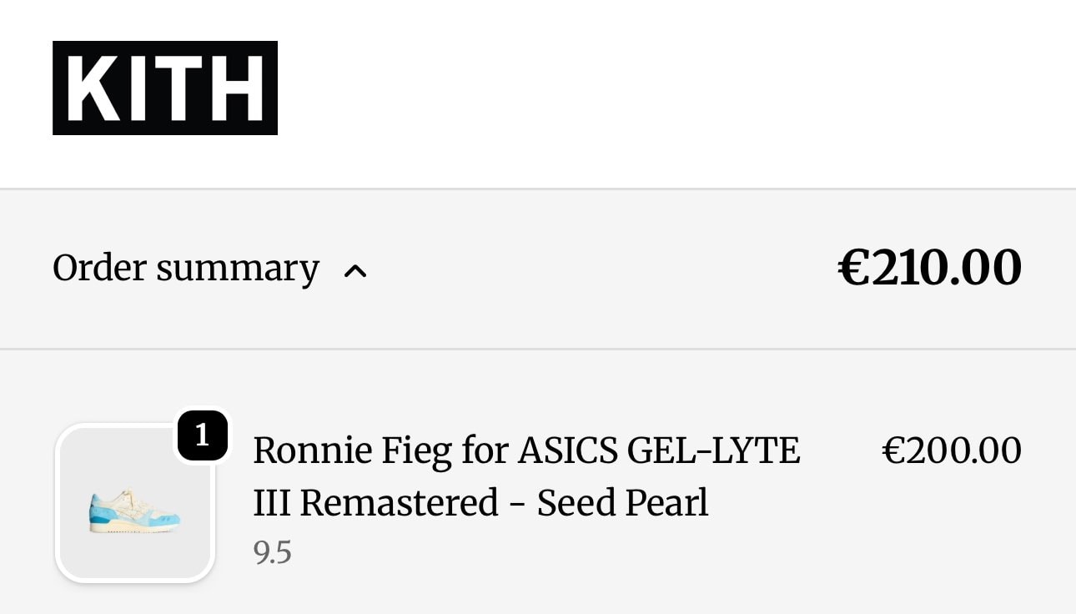Viewport: 1076px width, 614px height.
Task: Click "GEL-LYTE" in the product title
Action: point(713,450)
